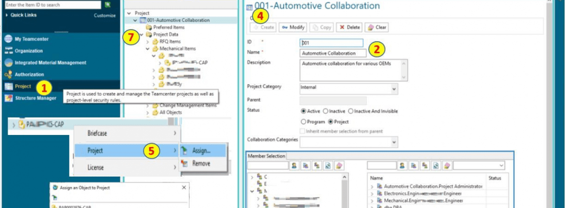
Task: Click the project ID field
Action: click(x=331, y=43)
